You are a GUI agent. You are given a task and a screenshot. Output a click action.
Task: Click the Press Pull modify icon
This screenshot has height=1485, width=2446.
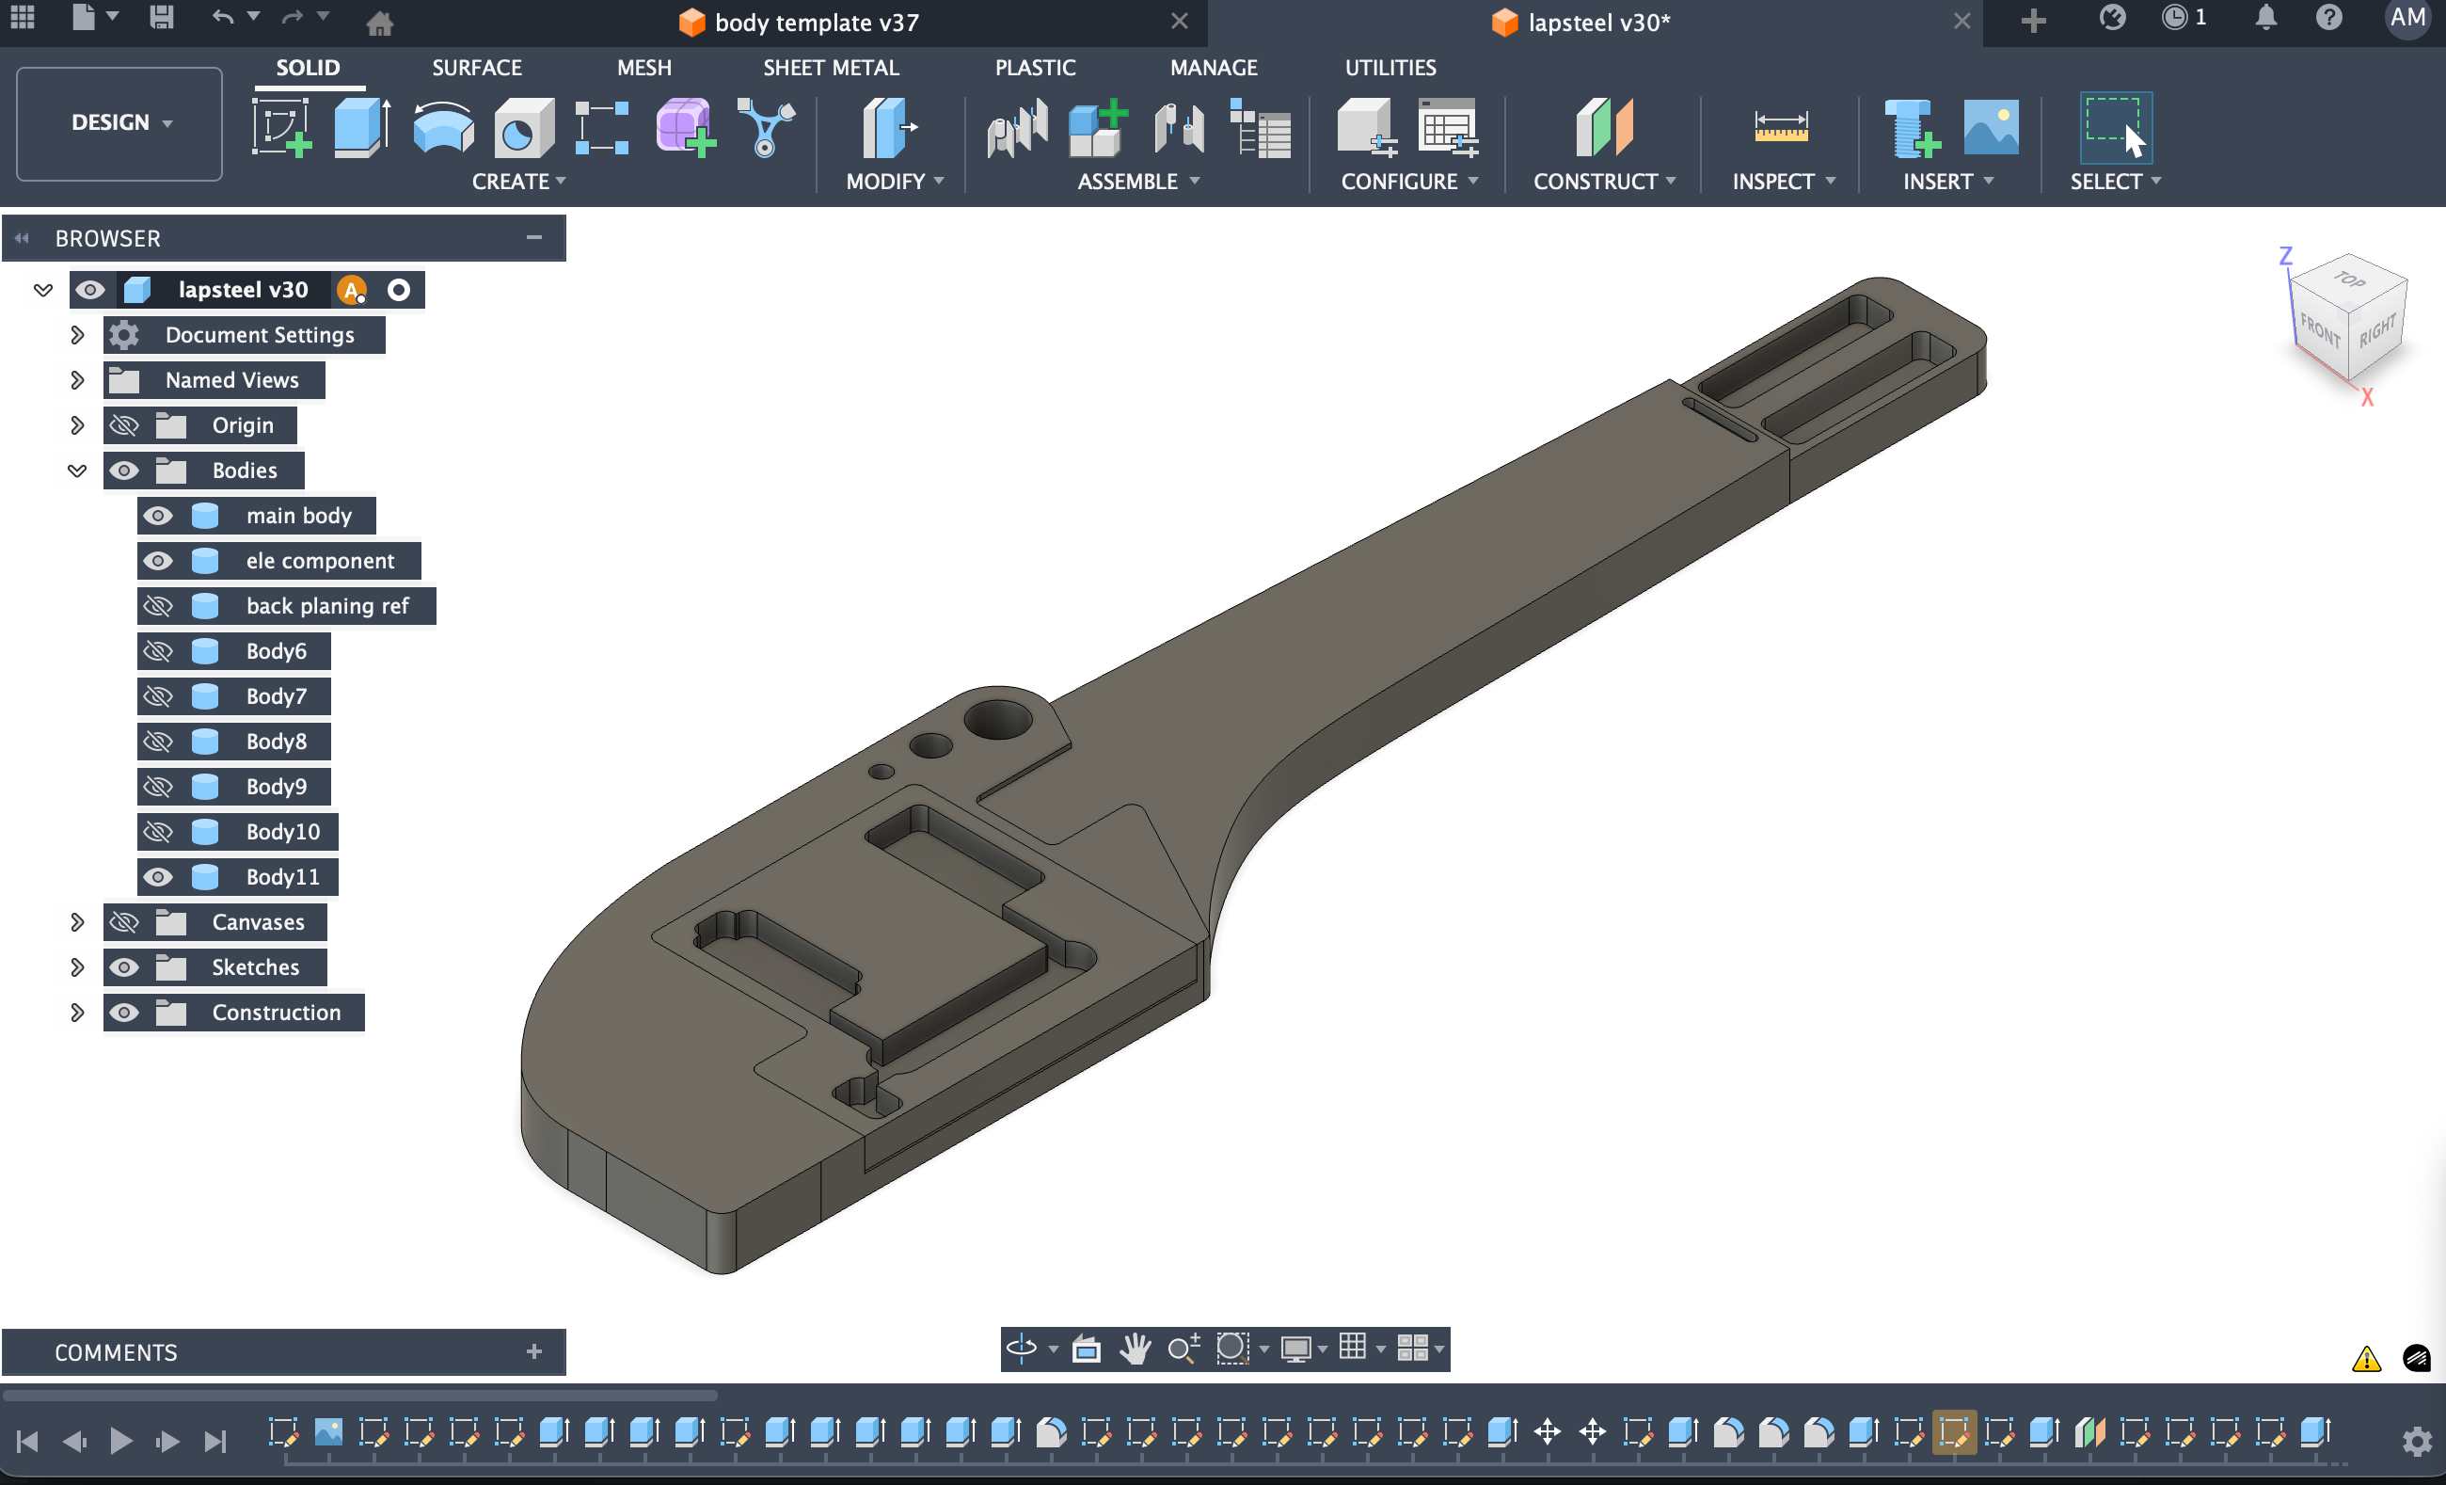click(x=887, y=127)
